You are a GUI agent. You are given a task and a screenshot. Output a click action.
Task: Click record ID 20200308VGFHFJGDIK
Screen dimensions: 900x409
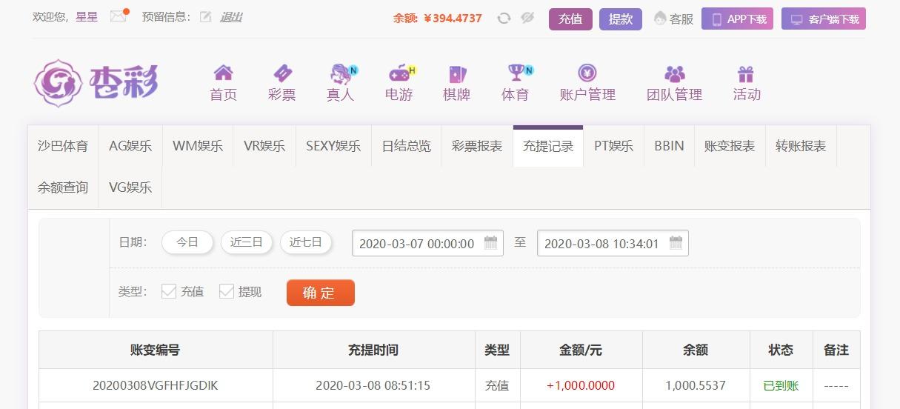click(x=156, y=385)
